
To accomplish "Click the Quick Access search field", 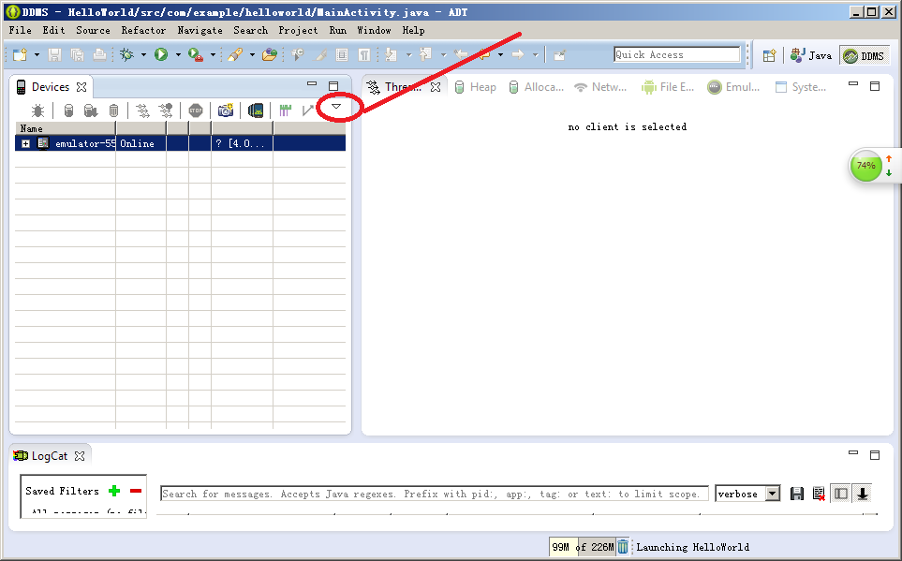I will click(x=676, y=54).
